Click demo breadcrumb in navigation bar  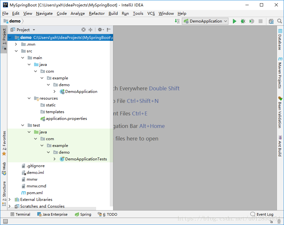click(x=12, y=21)
